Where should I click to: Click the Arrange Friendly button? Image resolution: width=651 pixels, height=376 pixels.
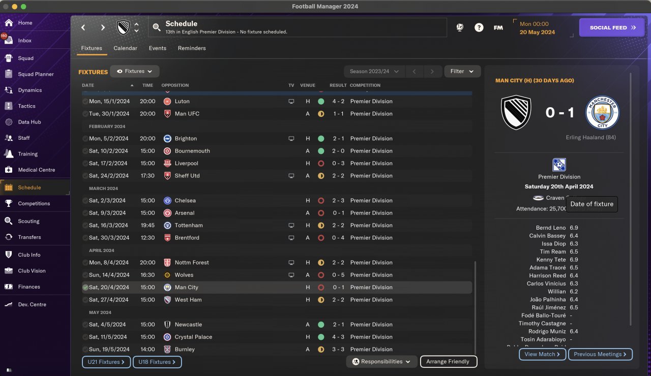click(x=449, y=362)
